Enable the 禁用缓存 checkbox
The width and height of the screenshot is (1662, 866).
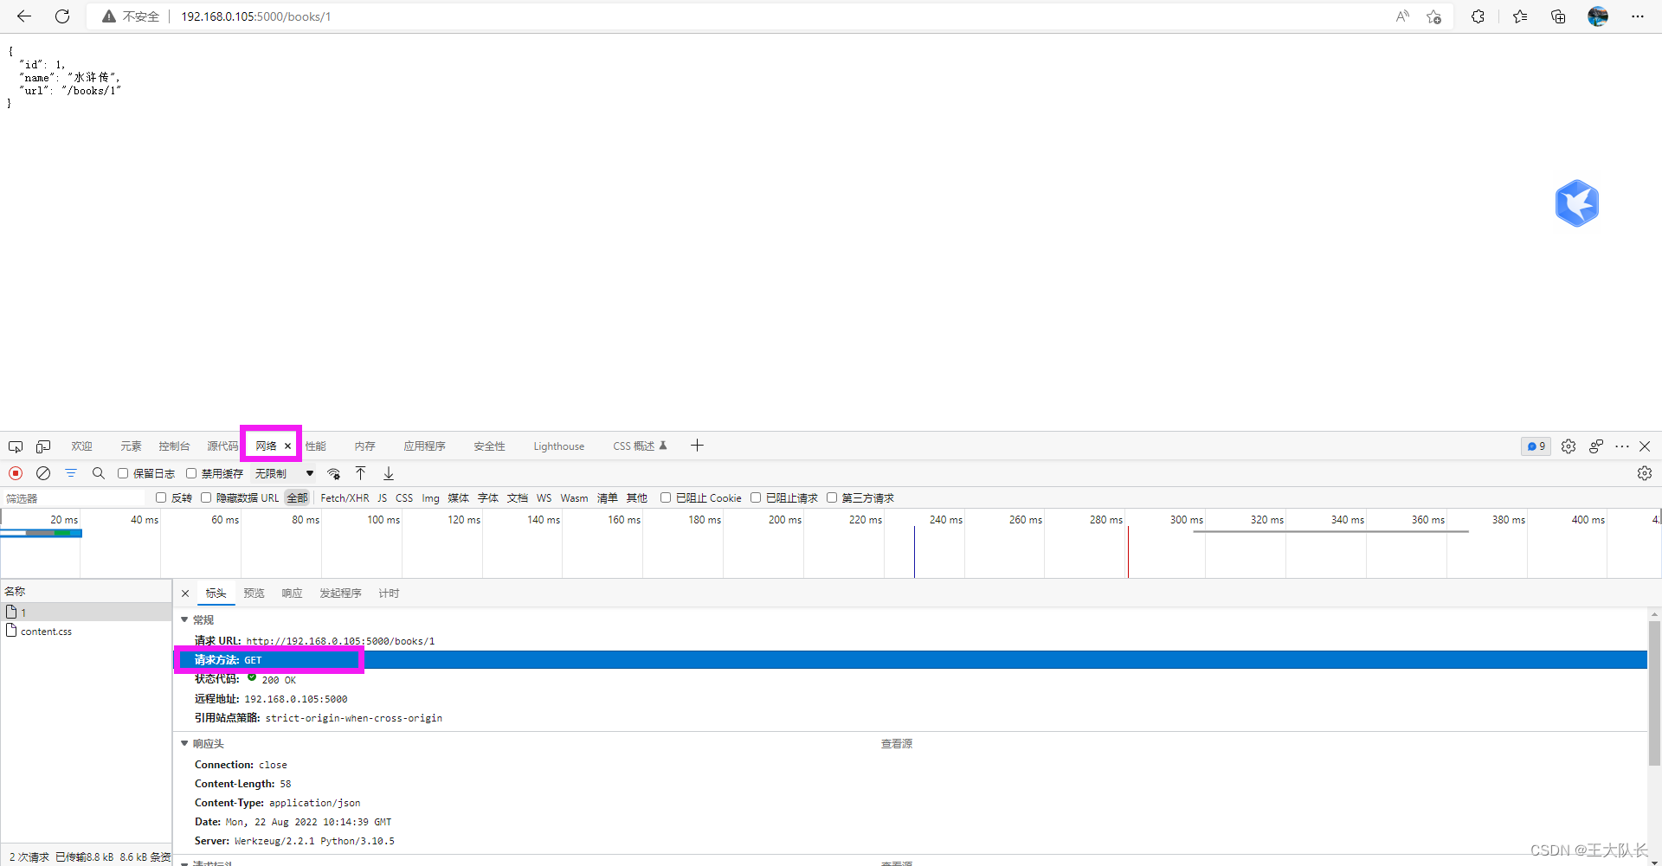point(191,473)
